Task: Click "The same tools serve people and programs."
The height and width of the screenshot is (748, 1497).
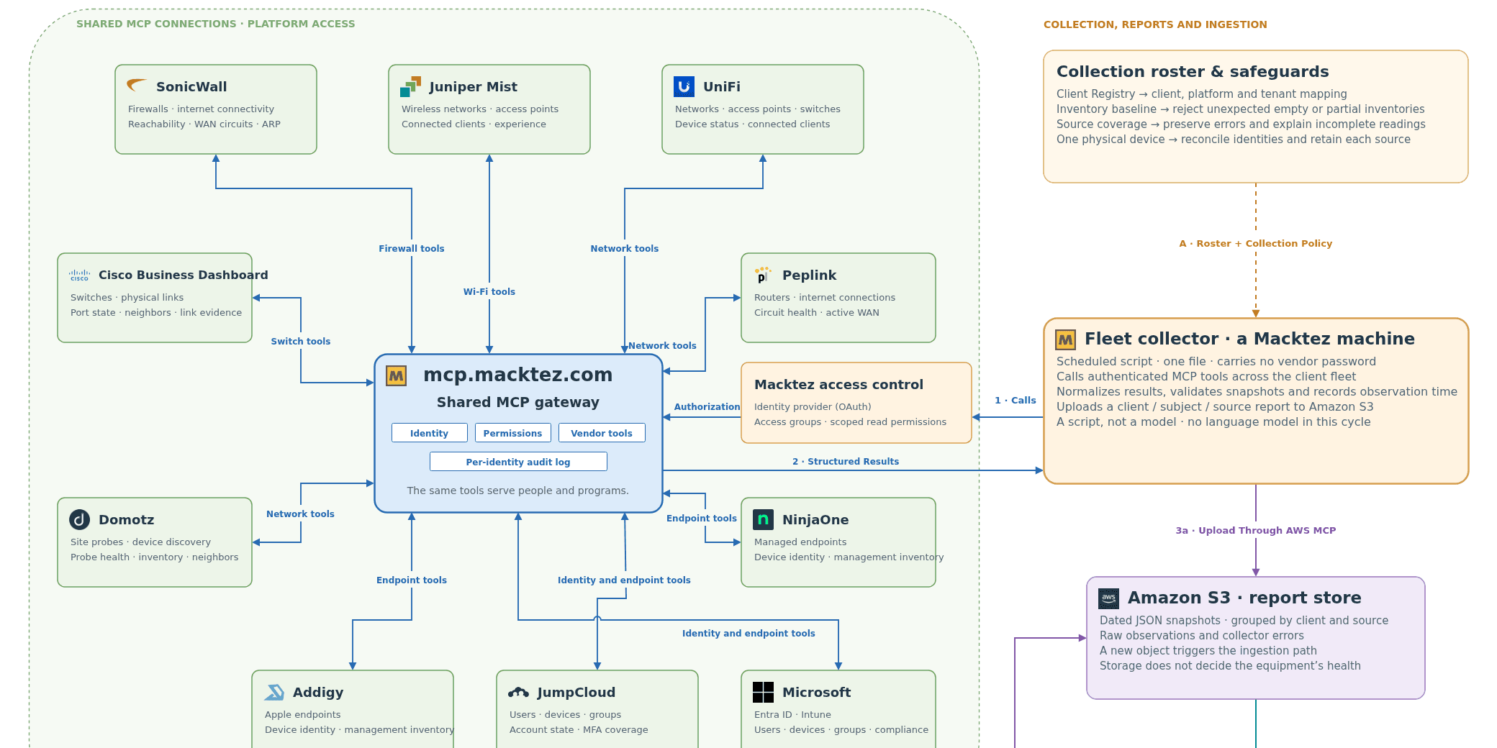Action: 518,491
